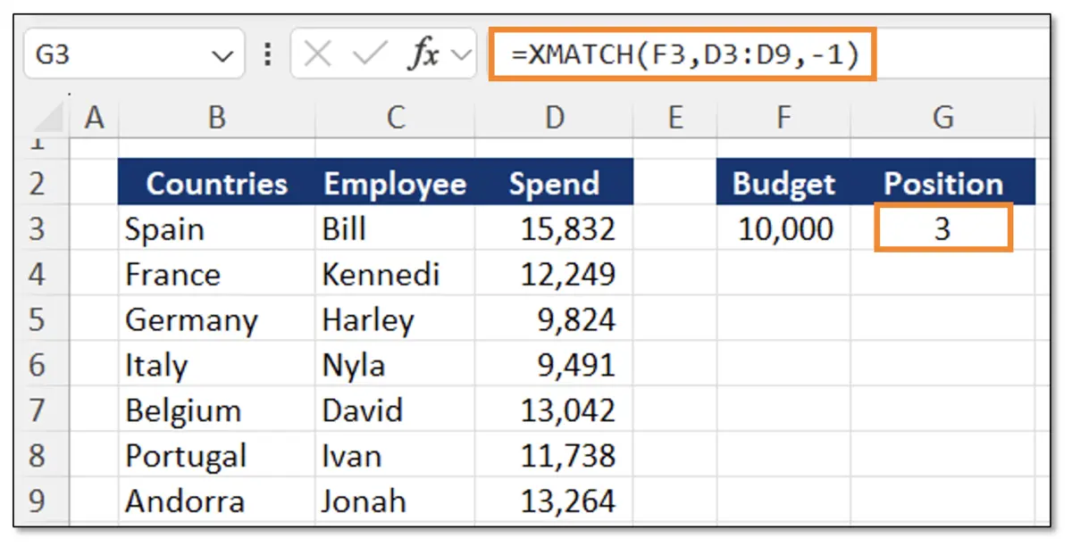This screenshot has height=546, width=1072.
Task: Select the cell containing Ivan
Action: pos(395,456)
